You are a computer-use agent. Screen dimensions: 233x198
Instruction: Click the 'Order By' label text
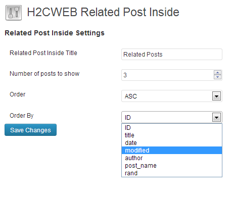[22, 116]
